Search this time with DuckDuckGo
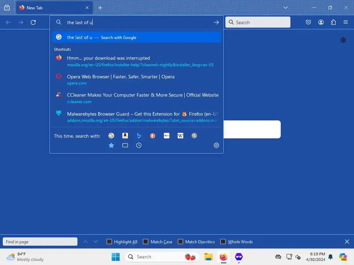The image size is (354, 265). tap(152, 136)
